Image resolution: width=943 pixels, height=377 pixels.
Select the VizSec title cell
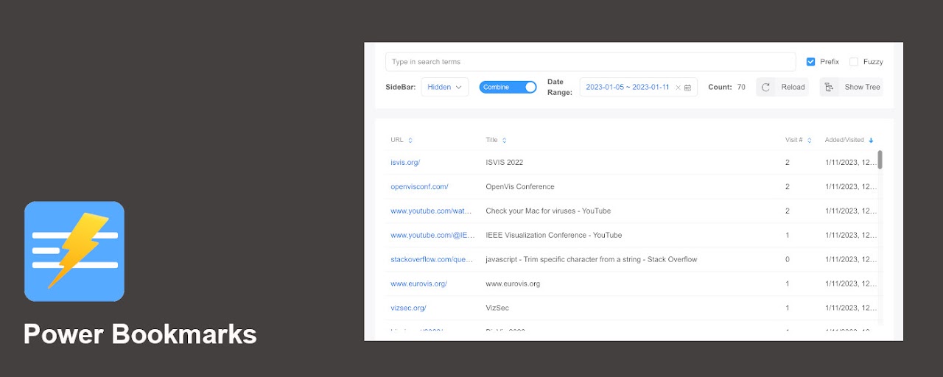tap(497, 308)
